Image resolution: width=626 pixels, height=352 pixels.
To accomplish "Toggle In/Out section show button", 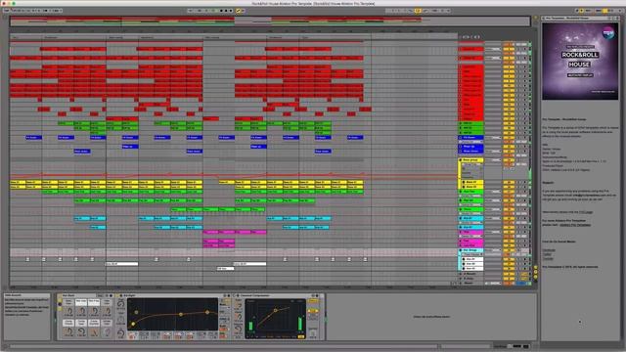I will [535, 267].
